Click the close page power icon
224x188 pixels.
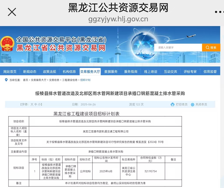pyautogui.click(x=193, y=105)
